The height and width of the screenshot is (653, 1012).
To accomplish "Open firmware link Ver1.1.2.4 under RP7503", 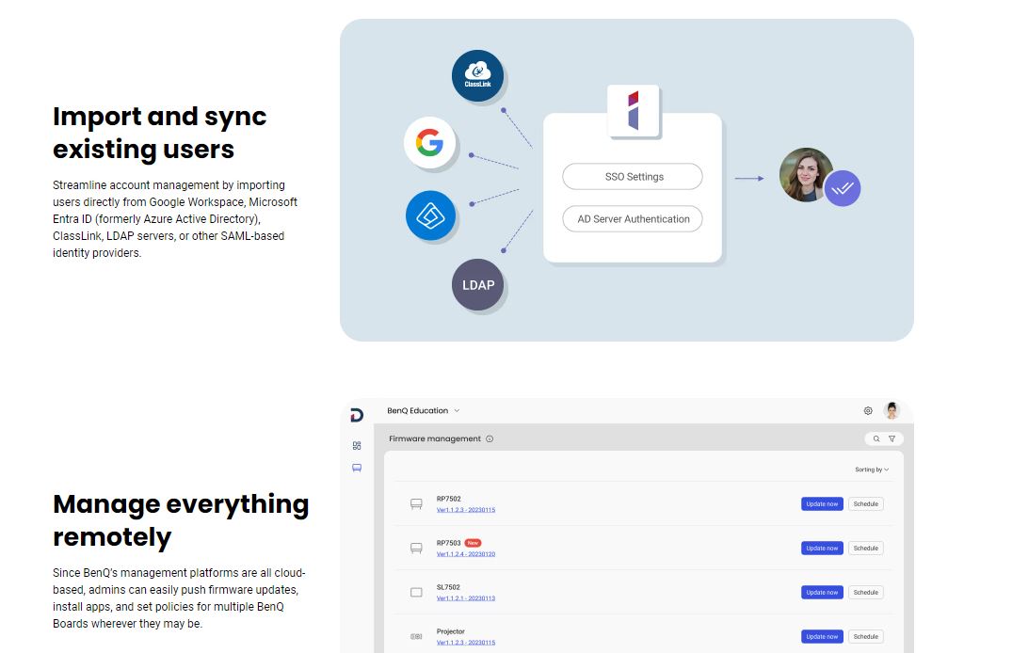I will coord(466,554).
